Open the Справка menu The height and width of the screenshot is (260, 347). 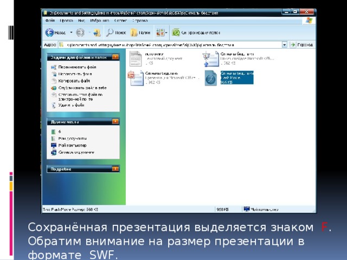(140, 21)
